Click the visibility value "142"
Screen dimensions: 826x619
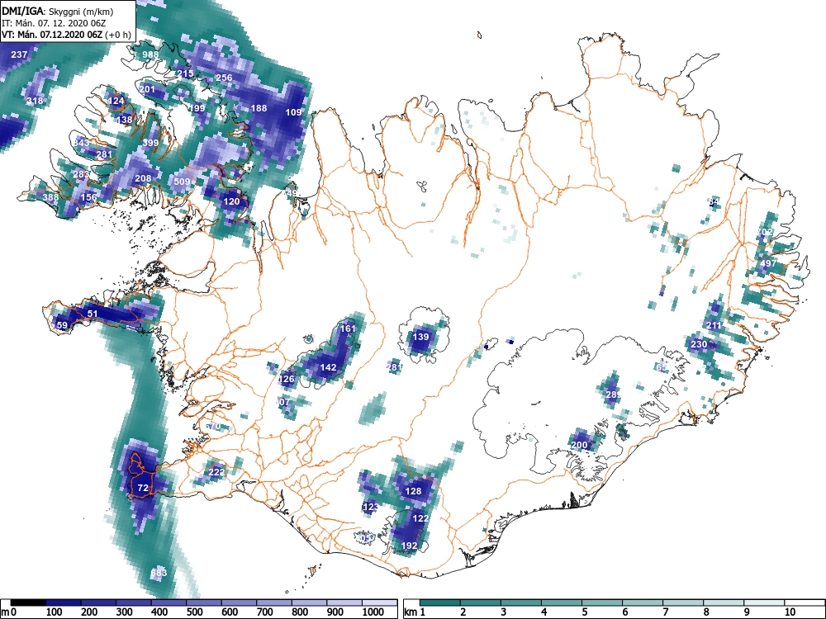pos(328,367)
